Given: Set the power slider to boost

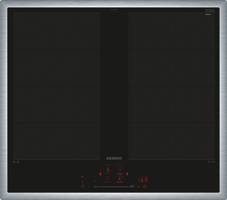Looking at the screenshot, I should tap(132, 187).
